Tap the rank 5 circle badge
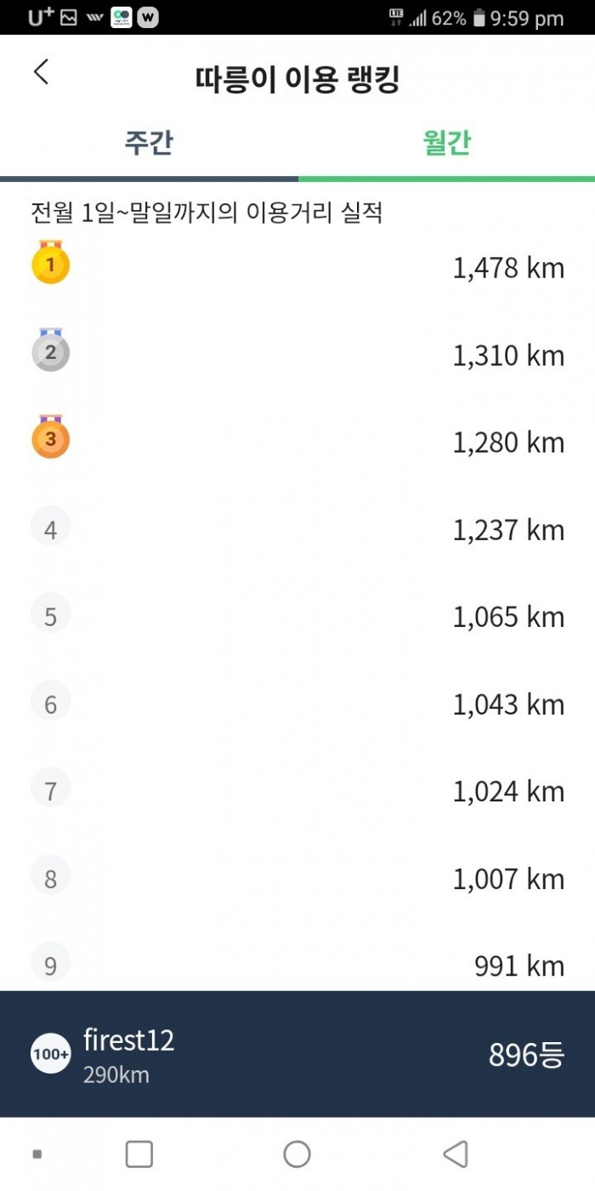Viewport: 595px width, 1191px height. [50, 614]
